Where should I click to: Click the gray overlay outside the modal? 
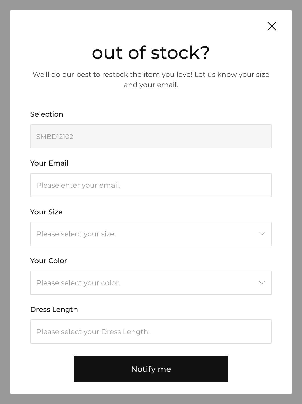pyautogui.click(x=5, y=201)
